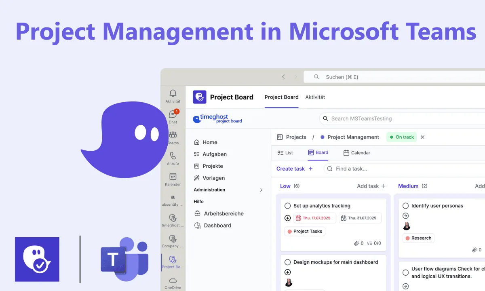Open the On track status dropdown
This screenshot has height=291, width=485.
[x=402, y=137]
